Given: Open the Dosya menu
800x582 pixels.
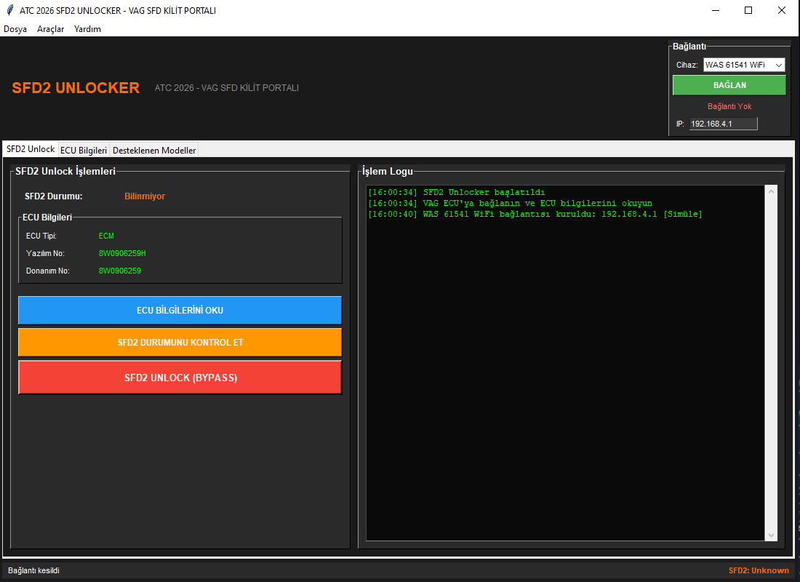Looking at the screenshot, I should coord(15,29).
